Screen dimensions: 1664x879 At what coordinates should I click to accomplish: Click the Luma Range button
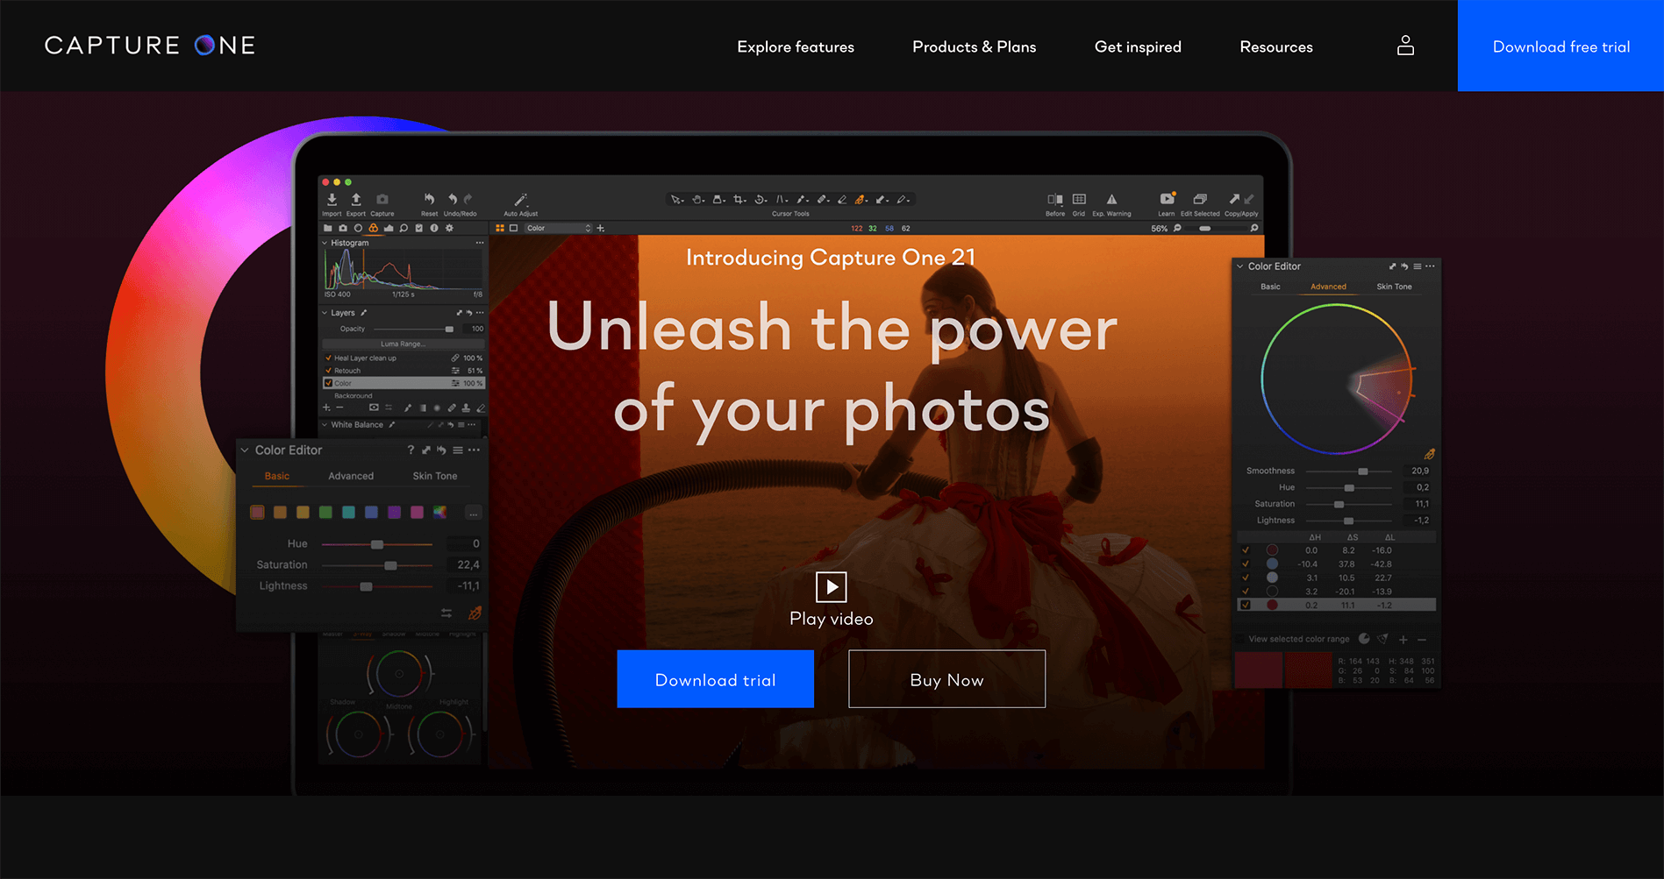point(403,344)
